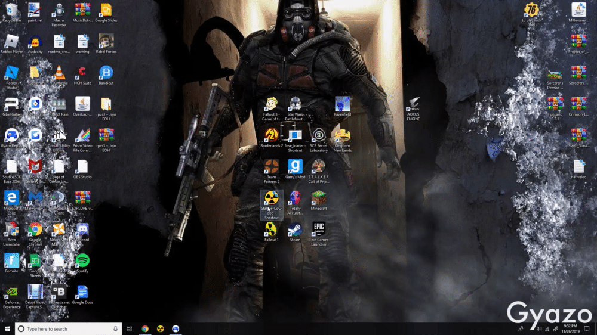
Task: Select the Steam desktop icon
Action: [295, 232]
